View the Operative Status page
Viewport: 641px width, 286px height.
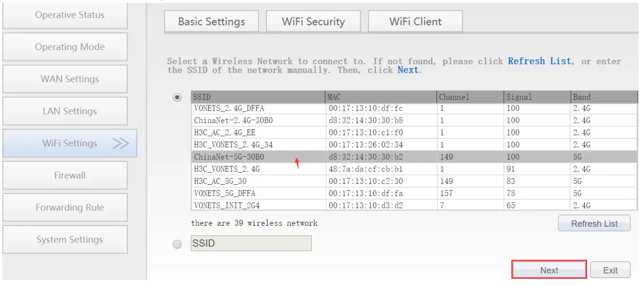click(65, 14)
